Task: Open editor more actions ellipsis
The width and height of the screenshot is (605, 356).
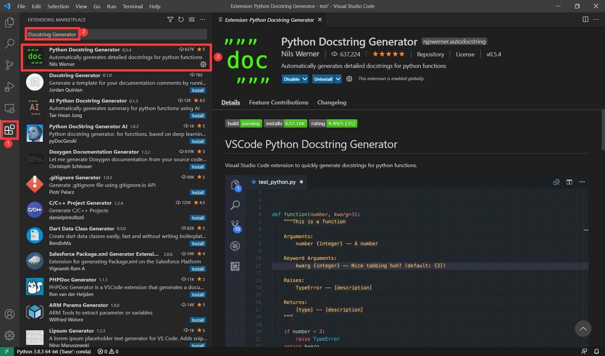Action: click(x=596, y=19)
